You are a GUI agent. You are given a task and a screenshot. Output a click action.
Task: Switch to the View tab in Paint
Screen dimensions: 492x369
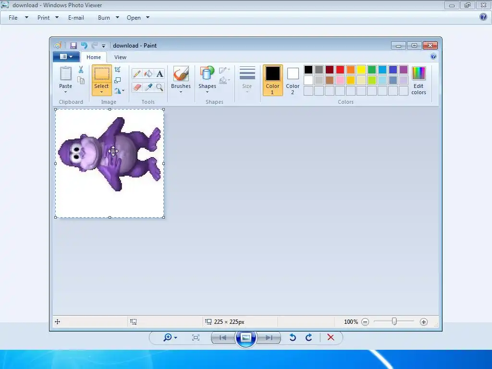click(x=120, y=57)
